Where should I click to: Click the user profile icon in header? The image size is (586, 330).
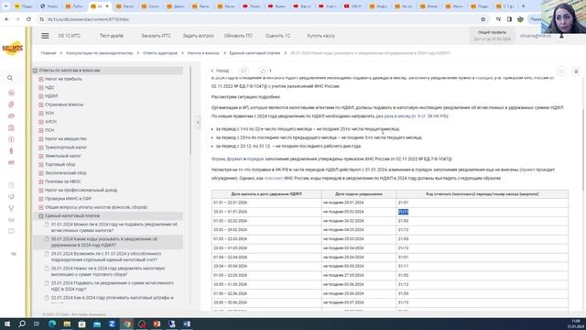pyautogui.click(x=561, y=36)
